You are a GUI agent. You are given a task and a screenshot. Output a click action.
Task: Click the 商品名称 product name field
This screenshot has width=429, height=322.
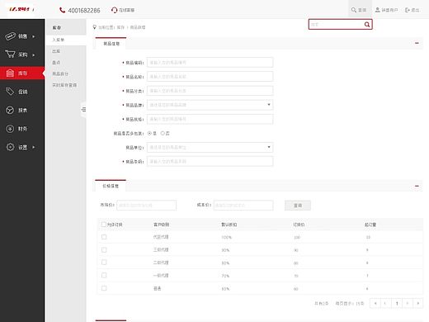[x=210, y=77]
